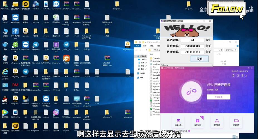
Task: Open the 主页 tab in File Explorer
Action: 145,46
